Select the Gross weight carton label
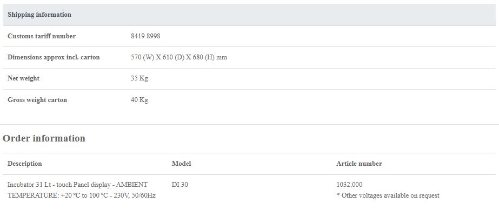 (x=37, y=100)
